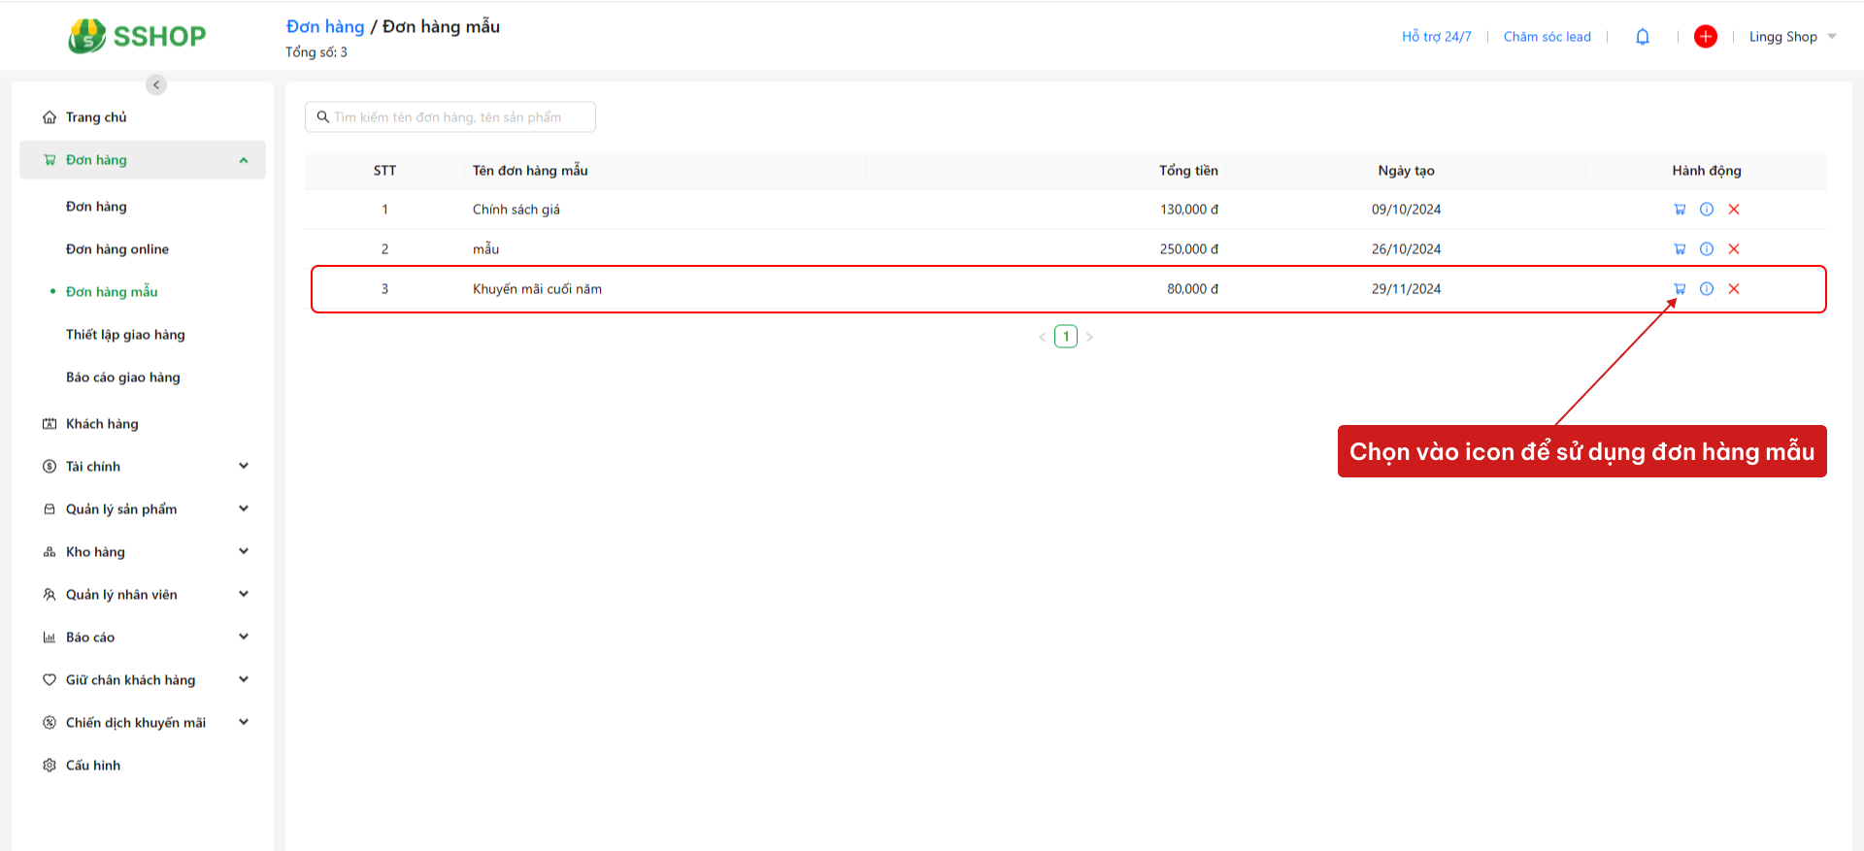
Task: Click the red plus create button
Action: [x=1706, y=37]
